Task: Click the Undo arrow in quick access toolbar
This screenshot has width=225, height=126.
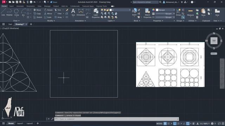Action: (x=34, y=2)
